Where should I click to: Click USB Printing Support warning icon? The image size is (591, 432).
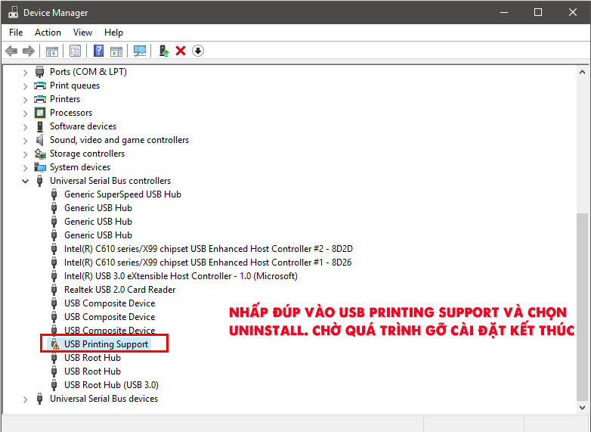[x=55, y=344]
